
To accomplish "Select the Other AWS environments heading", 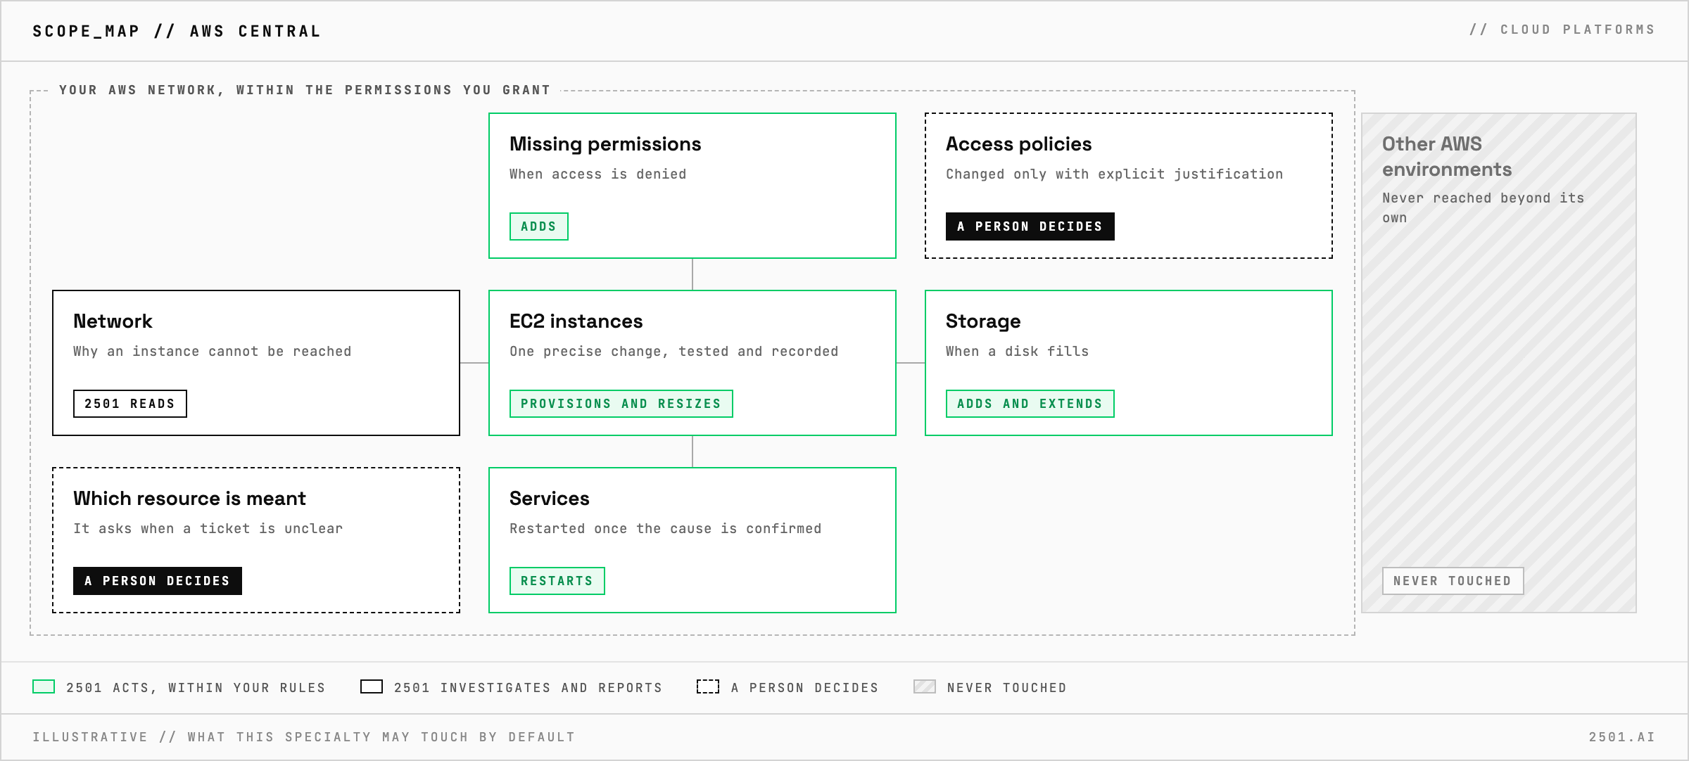I will coord(1447,157).
